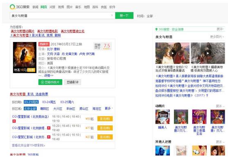Click the 360搜索 logo
The width and height of the screenshot is (228, 160).
[20, 7]
